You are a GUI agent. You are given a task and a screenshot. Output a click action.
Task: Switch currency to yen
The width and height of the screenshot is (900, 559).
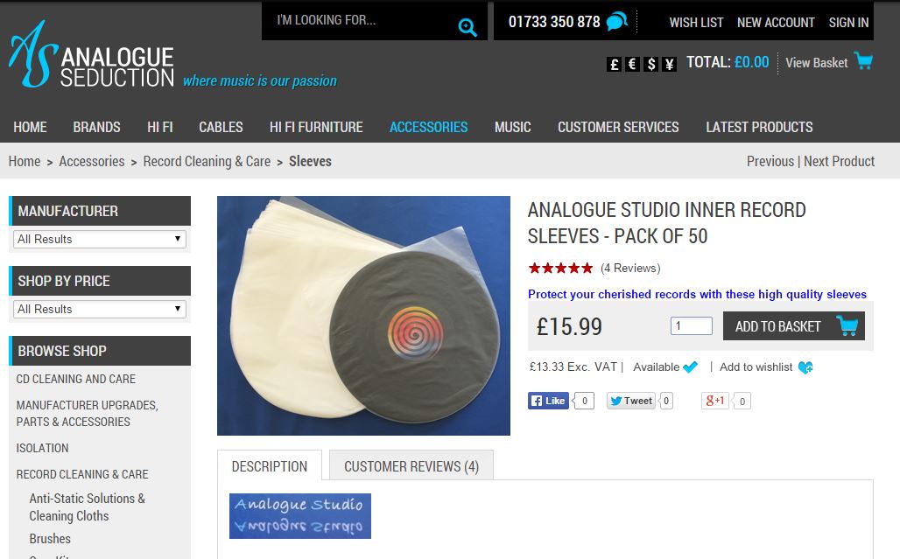(x=669, y=64)
